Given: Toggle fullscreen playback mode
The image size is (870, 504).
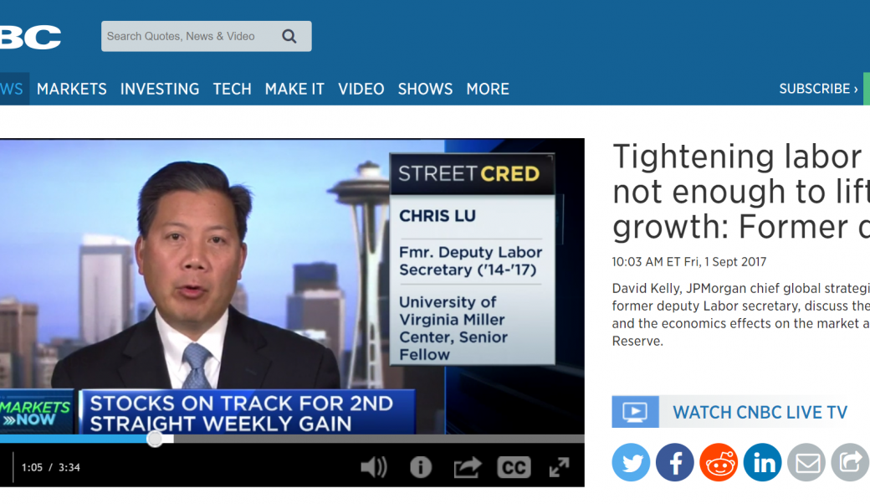Looking at the screenshot, I should (559, 468).
